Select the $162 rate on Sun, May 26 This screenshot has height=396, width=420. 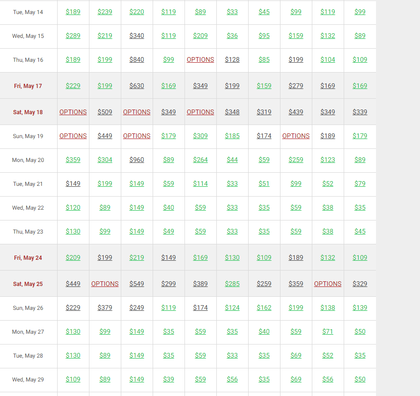tap(264, 308)
